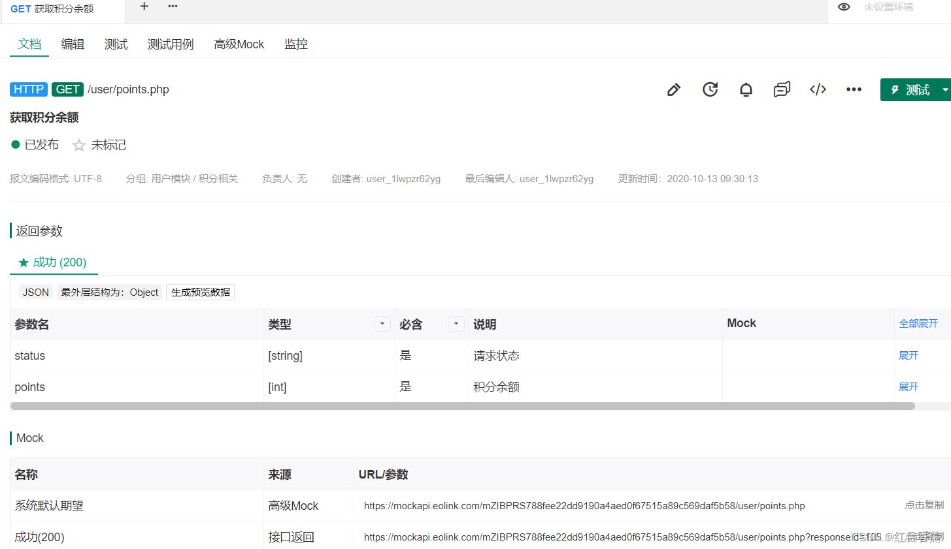Click the GET method badge
This screenshot has width=951, height=549.
67,89
